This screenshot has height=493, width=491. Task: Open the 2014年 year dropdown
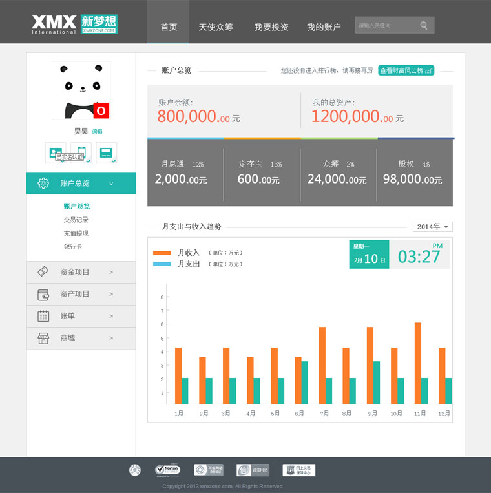(432, 227)
